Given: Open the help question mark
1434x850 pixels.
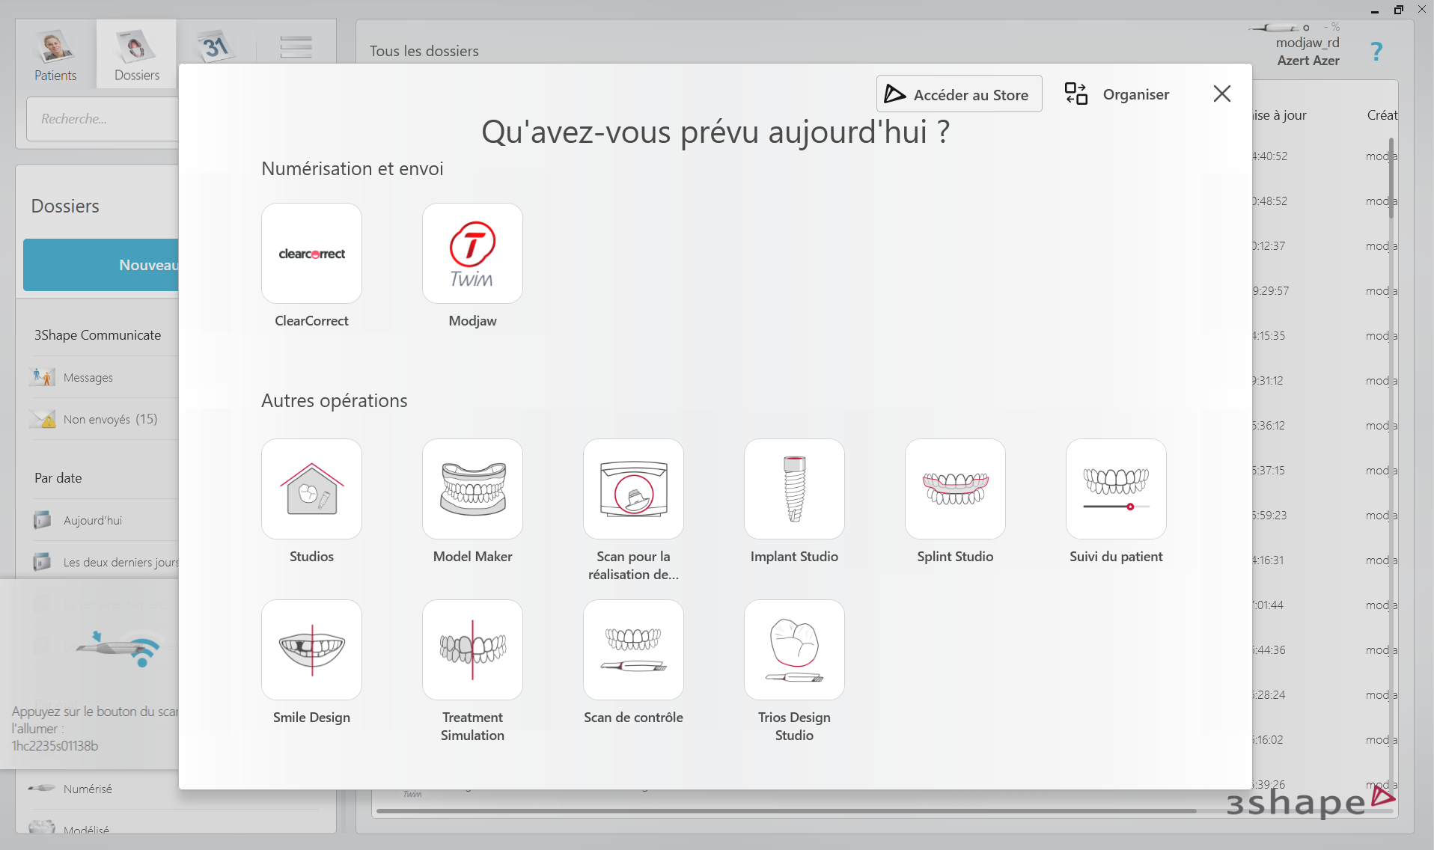Looking at the screenshot, I should click(x=1376, y=52).
